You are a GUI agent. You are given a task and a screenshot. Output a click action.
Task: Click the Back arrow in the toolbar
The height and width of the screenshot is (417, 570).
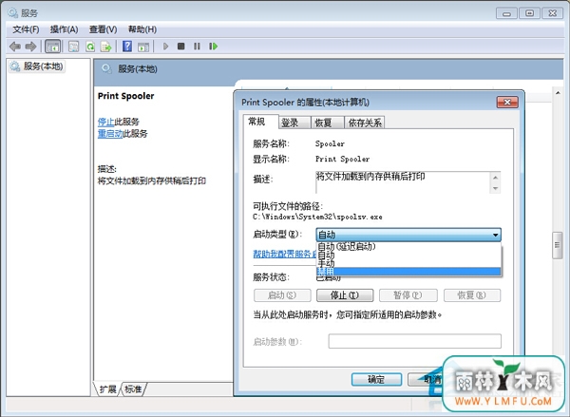click(15, 47)
